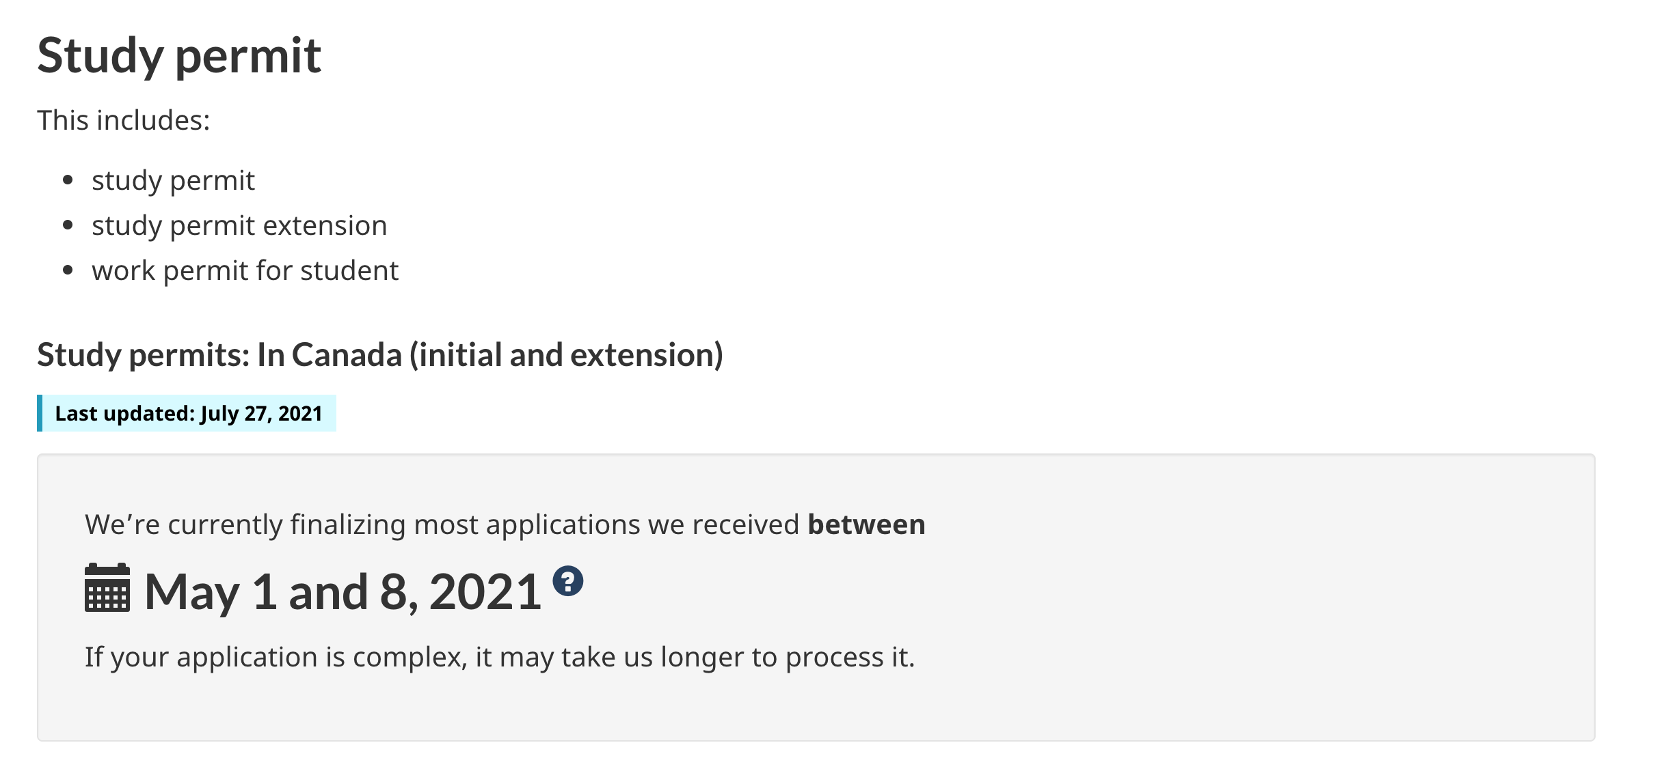This screenshot has width=1664, height=773.
Task: Click the "Last updated: July 27, 2021" badge
Action: click(x=188, y=413)
